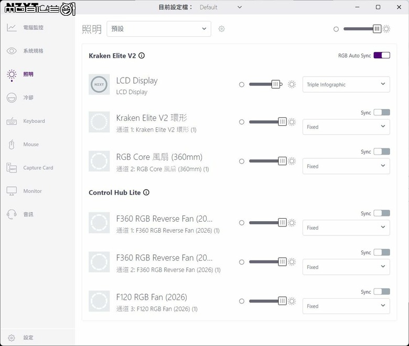Open Fixed dropdown for F120 RGB Fan
This screenshot has height=346, width=409.
346,306
